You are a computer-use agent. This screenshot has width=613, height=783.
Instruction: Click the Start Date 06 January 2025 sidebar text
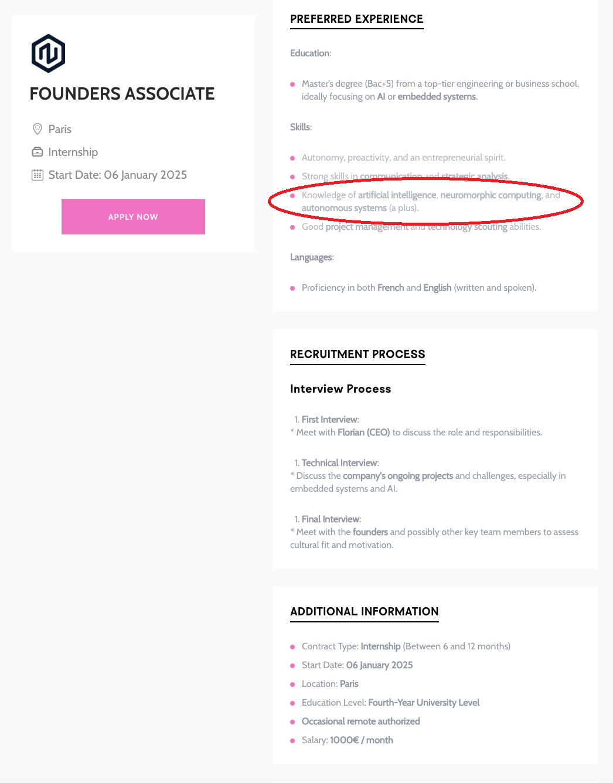tap(118, 175)
